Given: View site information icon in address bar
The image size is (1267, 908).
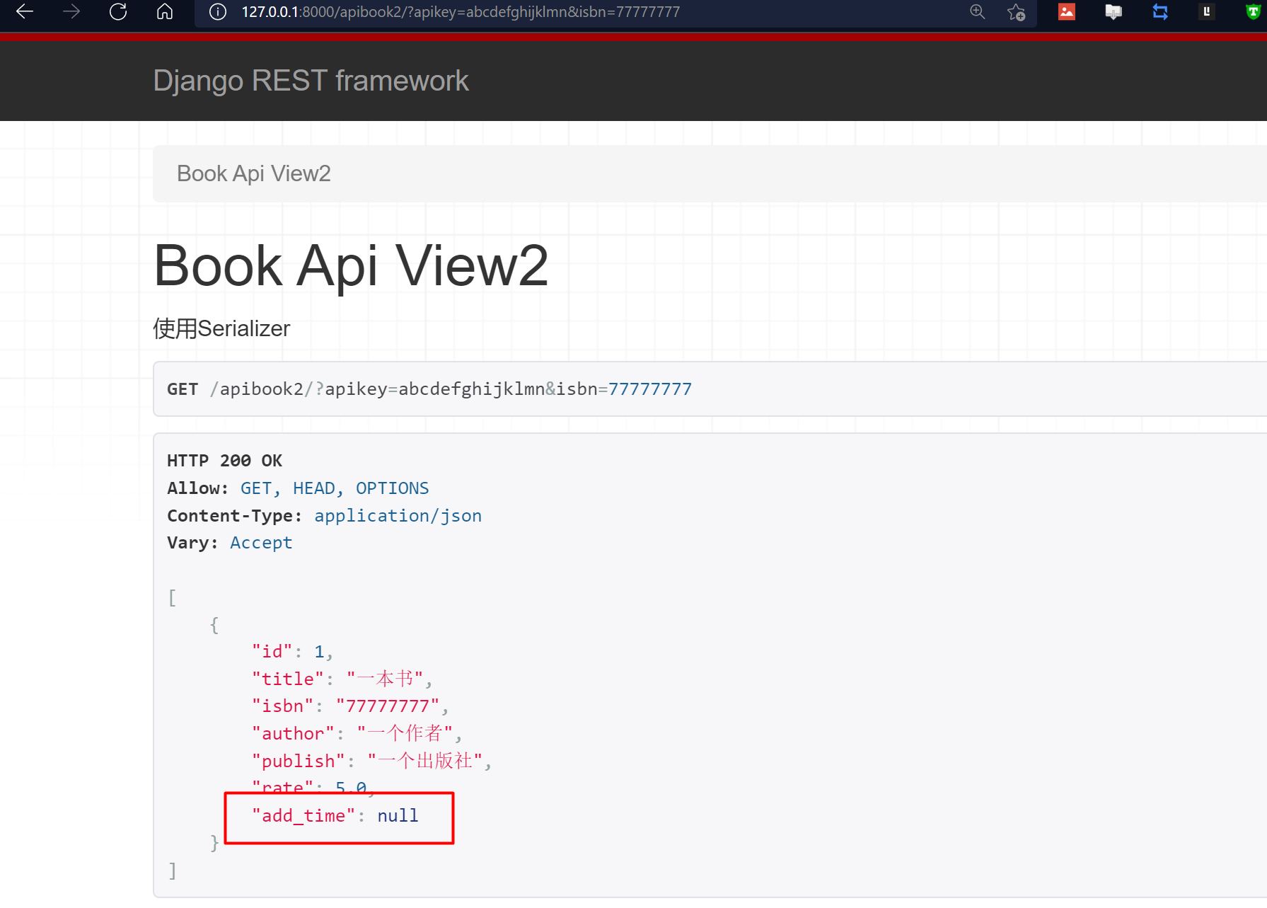Looking at the screenshot, I should 218,12.
